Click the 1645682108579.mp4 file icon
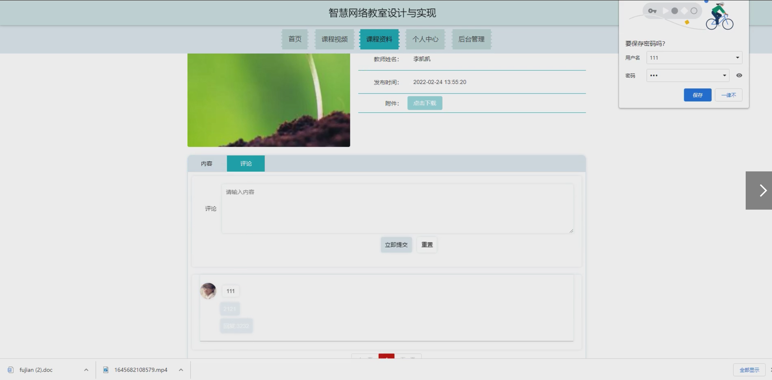The width and height of the screenshot is (772, 380). pyautogui.click(x=106, y=370)
